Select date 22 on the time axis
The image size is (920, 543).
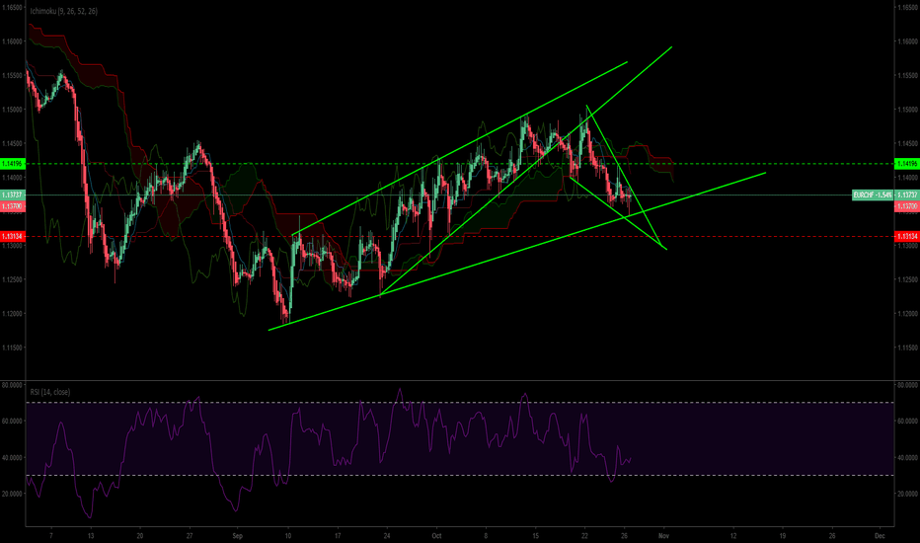pos(584,535)
